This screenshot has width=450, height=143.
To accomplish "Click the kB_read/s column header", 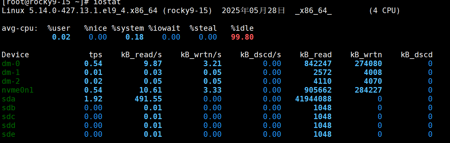I will 141,55.
